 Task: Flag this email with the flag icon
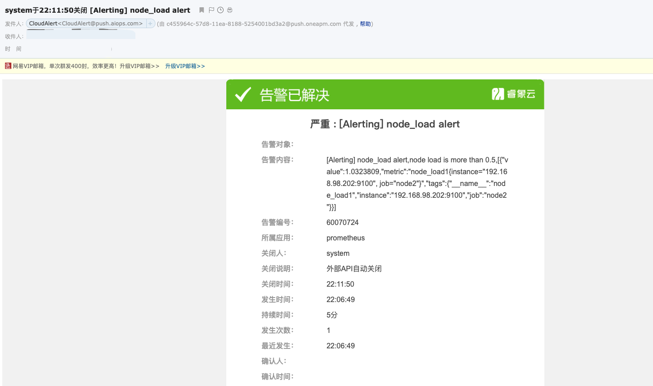(x=211, y=10)
